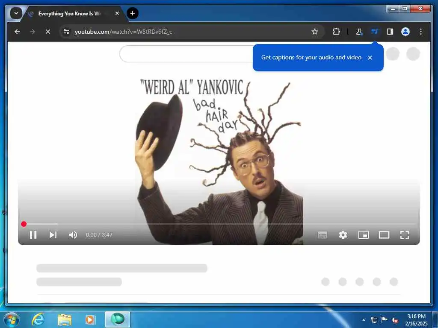The height and width of the screenshot is (328, 438).
Task: Click the youtube.com address bar URL
Action: (124, 32)
